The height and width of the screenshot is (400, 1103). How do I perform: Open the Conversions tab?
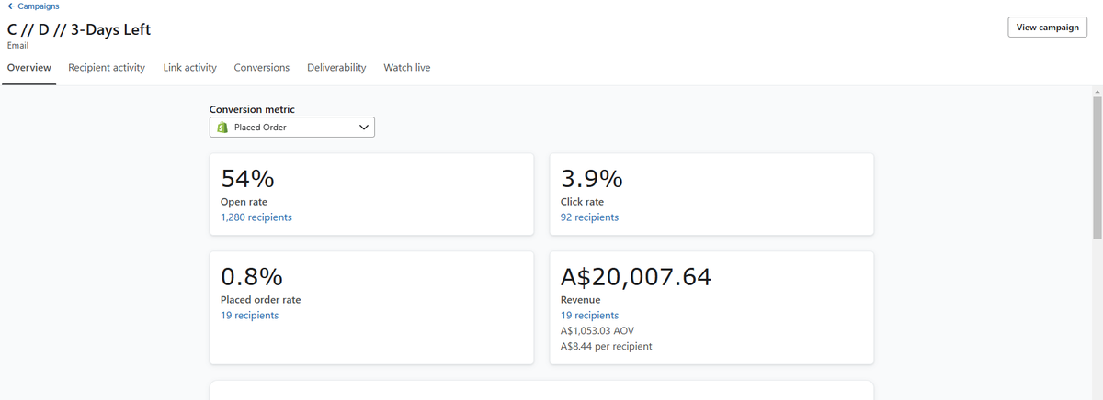click(261, 68)
